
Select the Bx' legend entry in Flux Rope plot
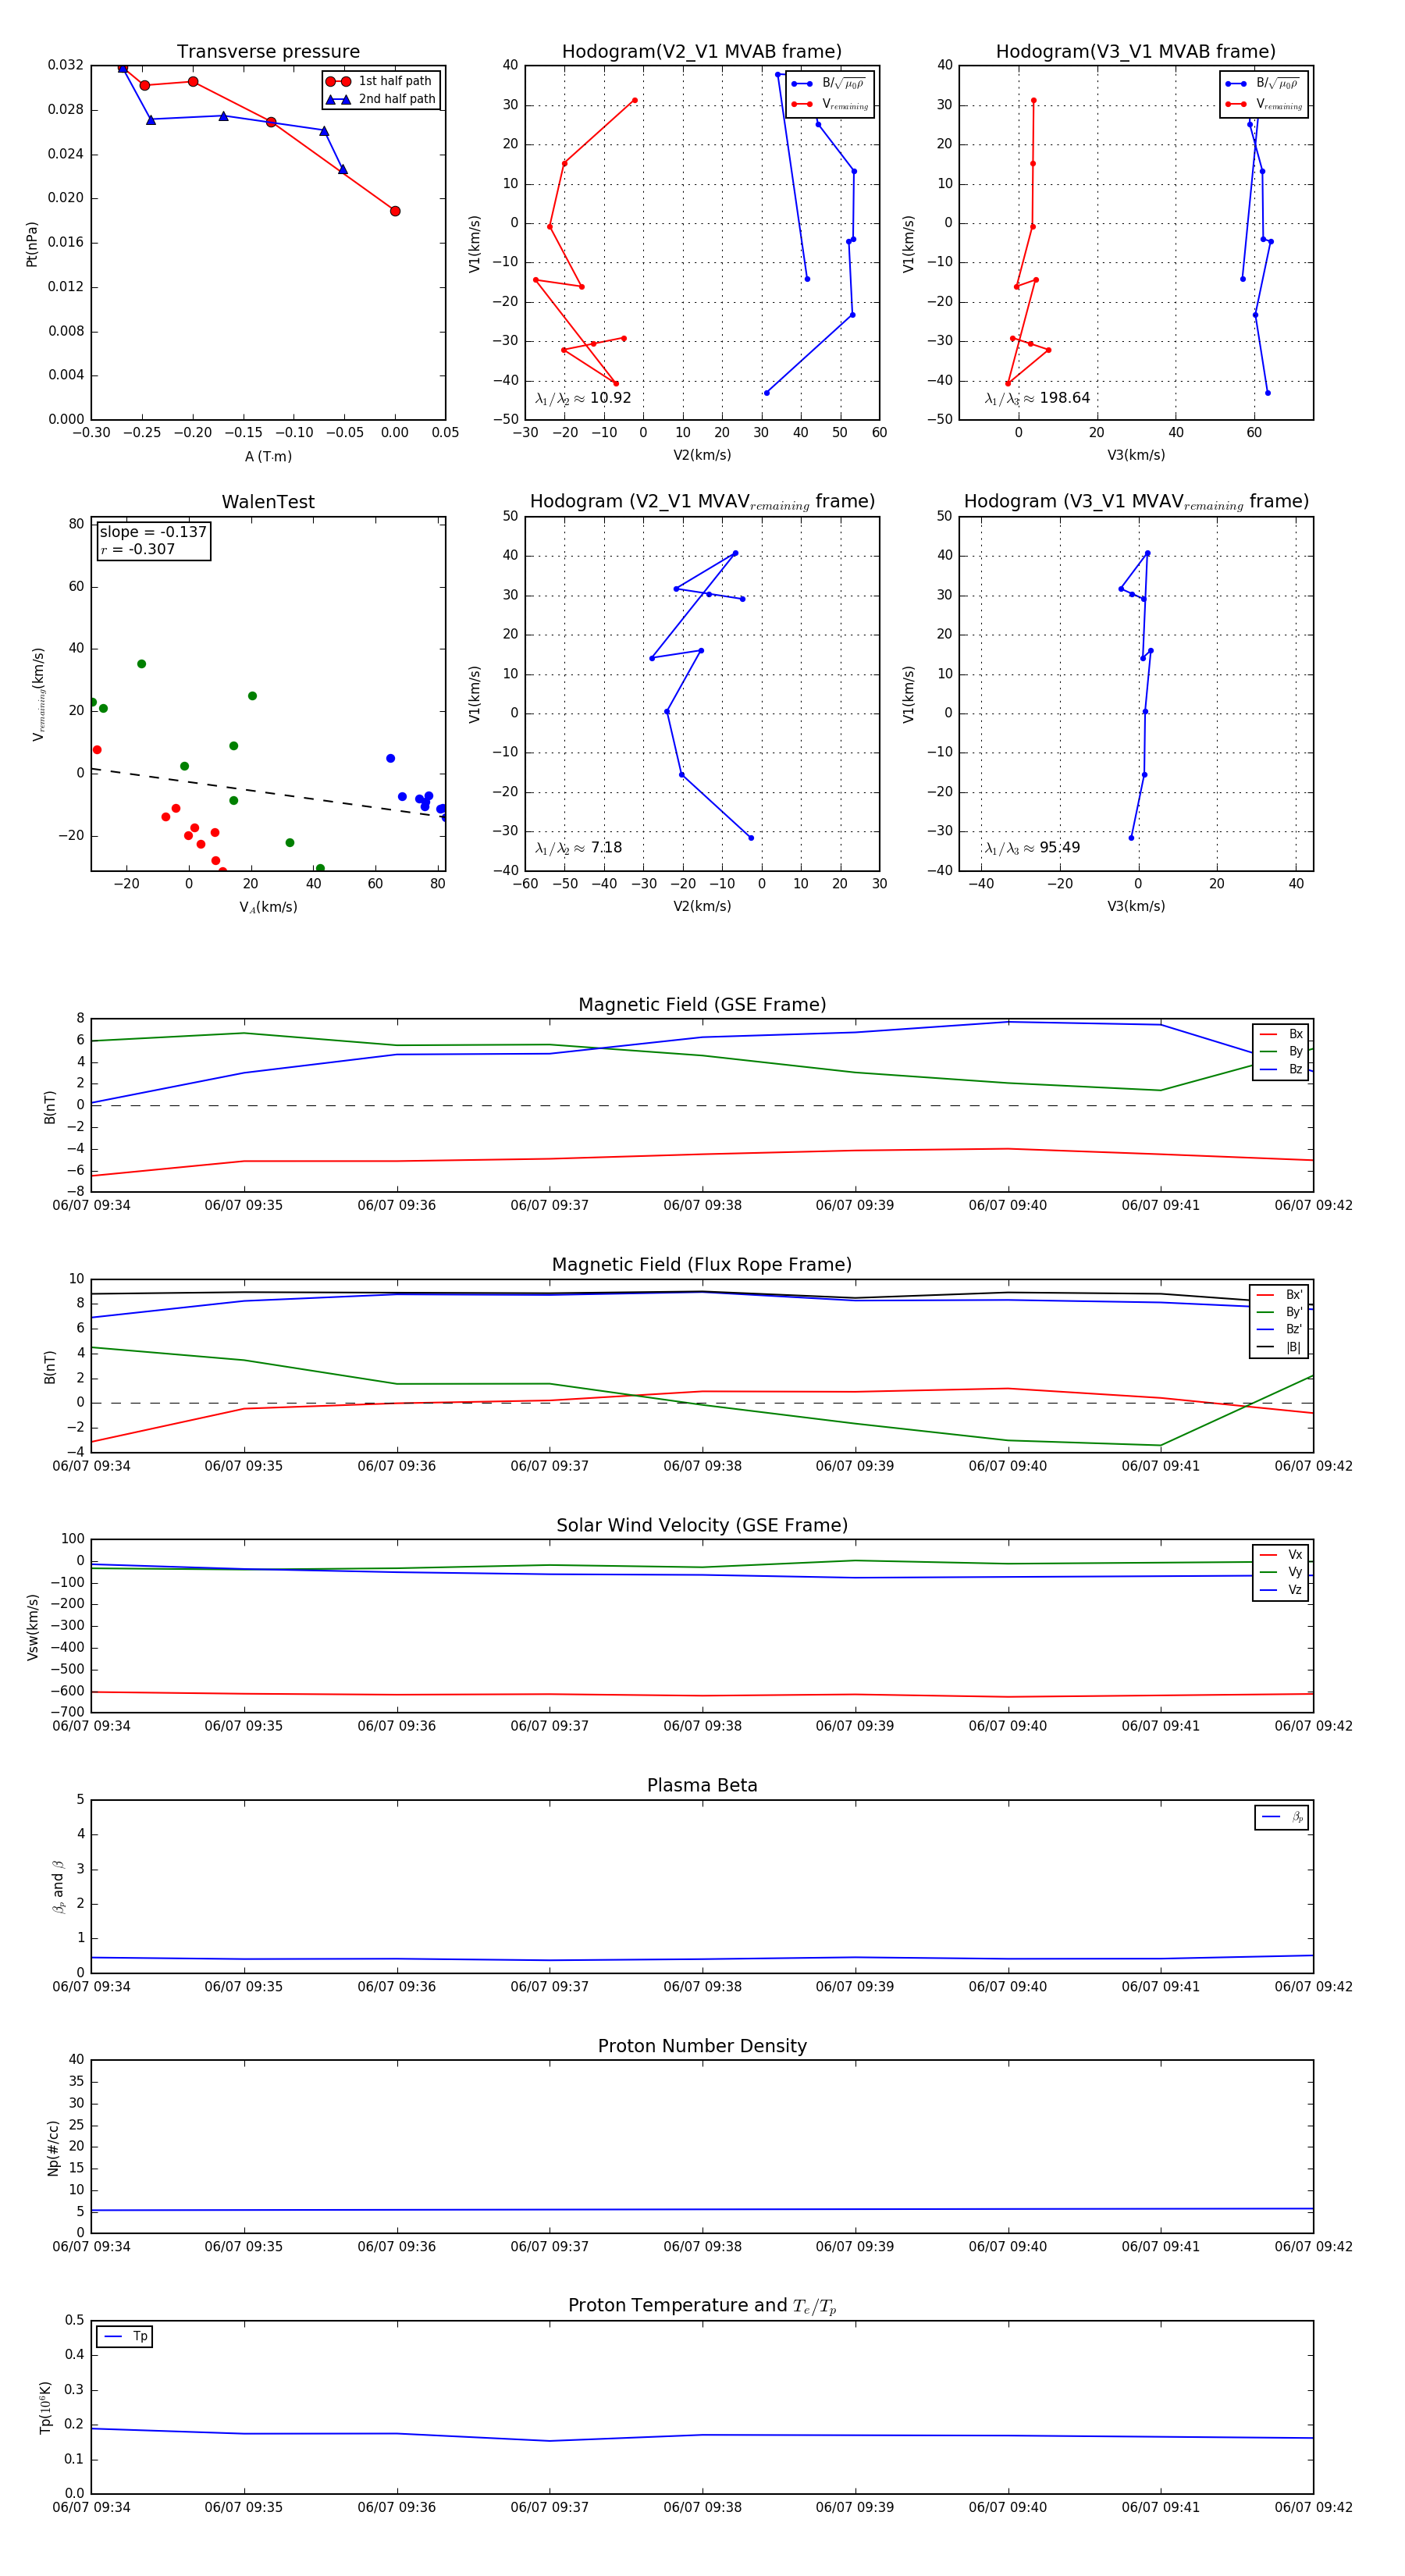(1280, 1294)
